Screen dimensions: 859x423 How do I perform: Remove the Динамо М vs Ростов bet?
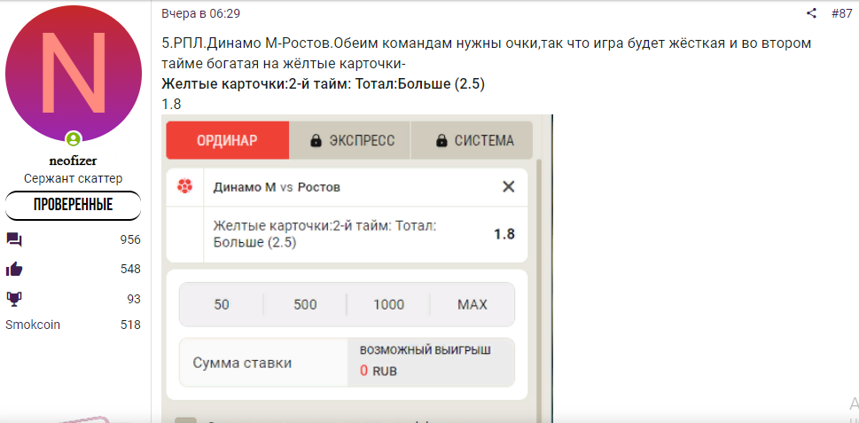click(508, 187)
